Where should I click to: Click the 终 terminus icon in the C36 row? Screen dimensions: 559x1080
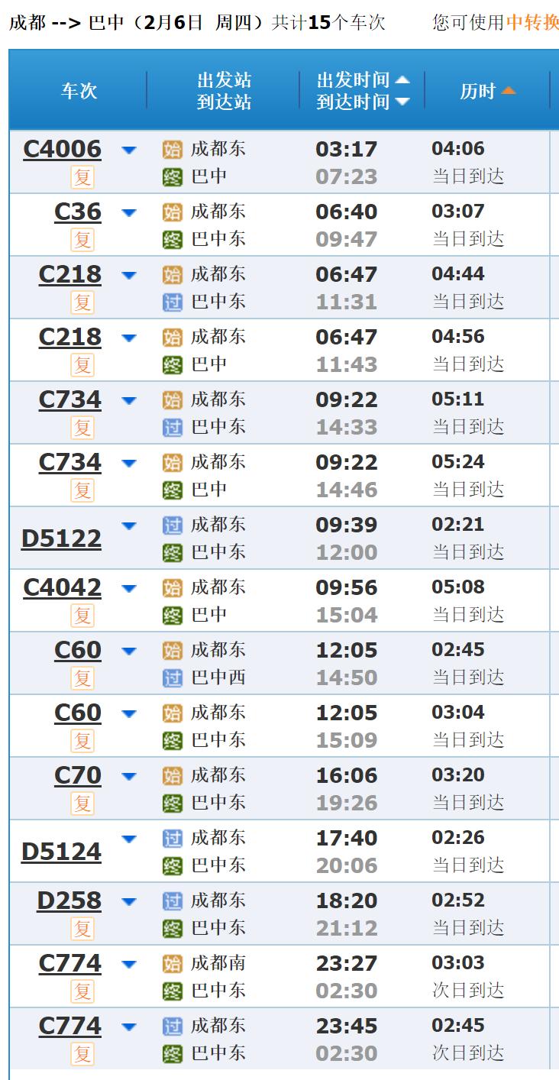(173, 240)
